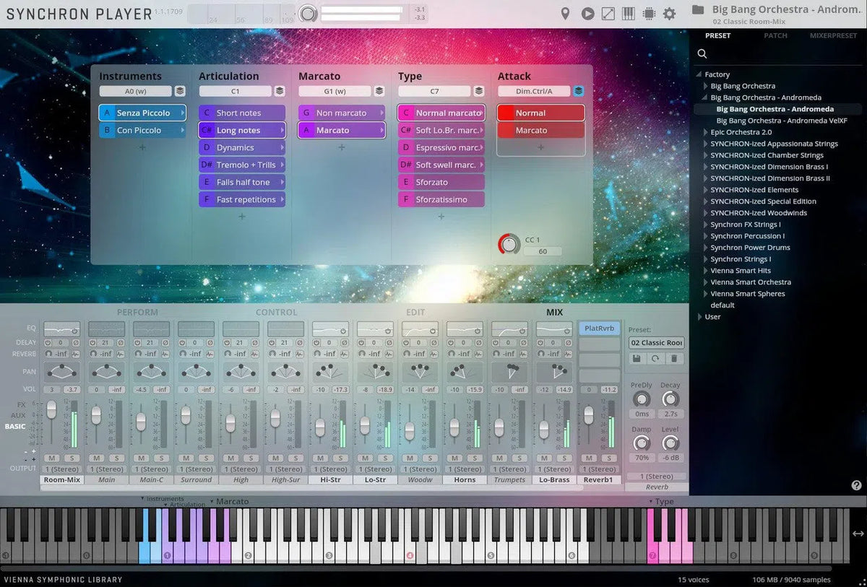Open the settings gear icon
Screen dimensions: 867x587
point(669,14)
